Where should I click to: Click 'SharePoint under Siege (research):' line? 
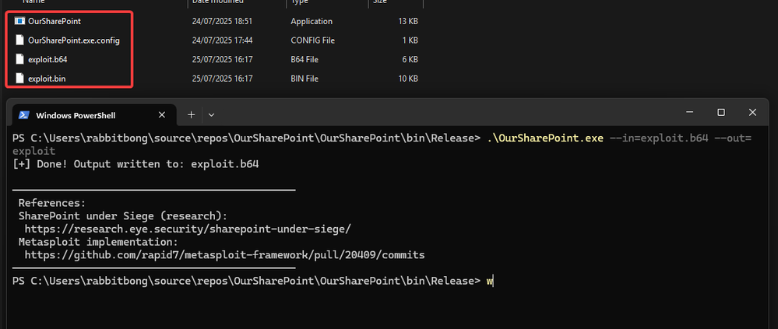click(x=123, y=216)
